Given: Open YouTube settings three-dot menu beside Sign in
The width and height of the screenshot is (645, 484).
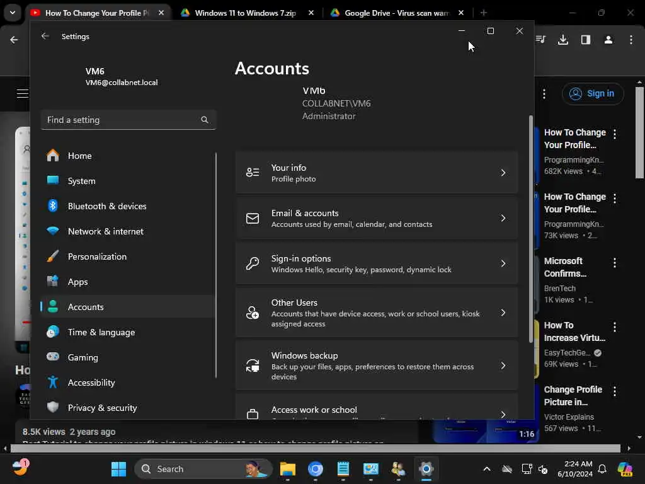Looking at the screenshot, I should pyautogui.click(x=544, y=94).
